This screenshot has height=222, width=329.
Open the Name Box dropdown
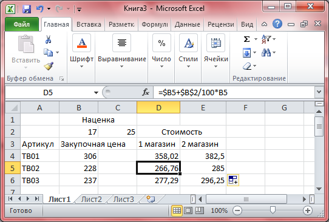(x=96, y=92)
